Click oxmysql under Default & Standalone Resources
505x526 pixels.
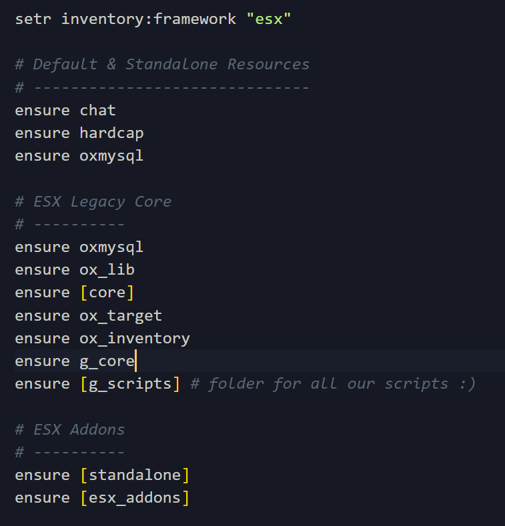[x=111, y=155]
